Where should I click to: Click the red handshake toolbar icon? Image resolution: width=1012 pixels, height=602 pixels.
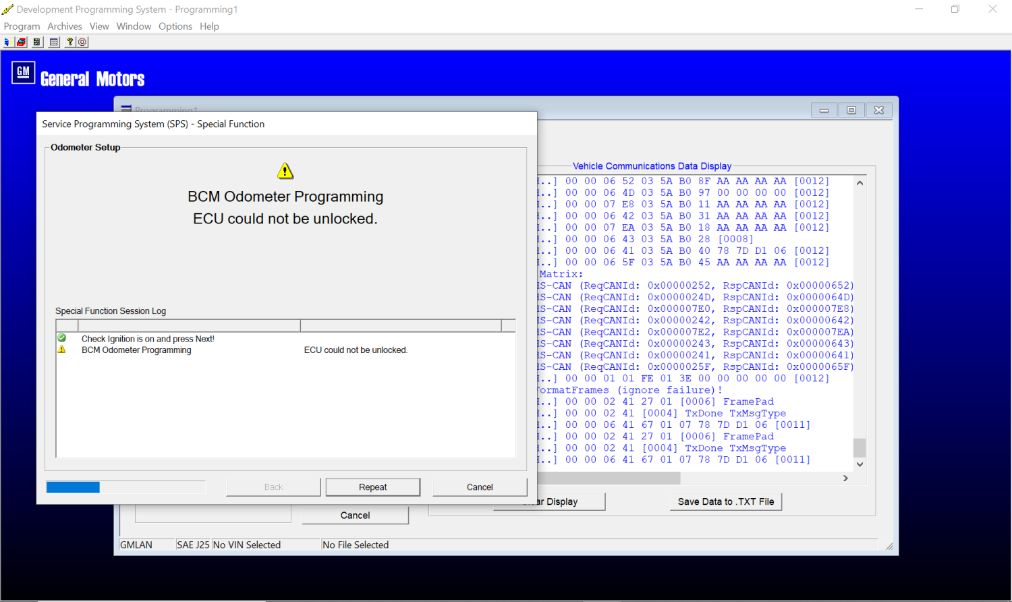pos(22,42)
